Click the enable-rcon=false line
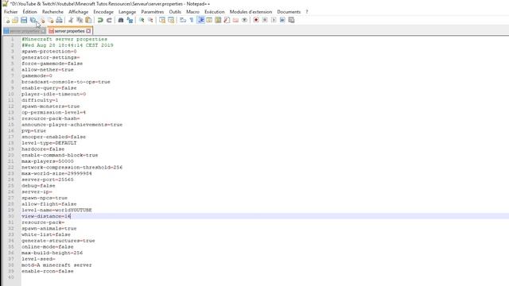 (x=48, y=272)
